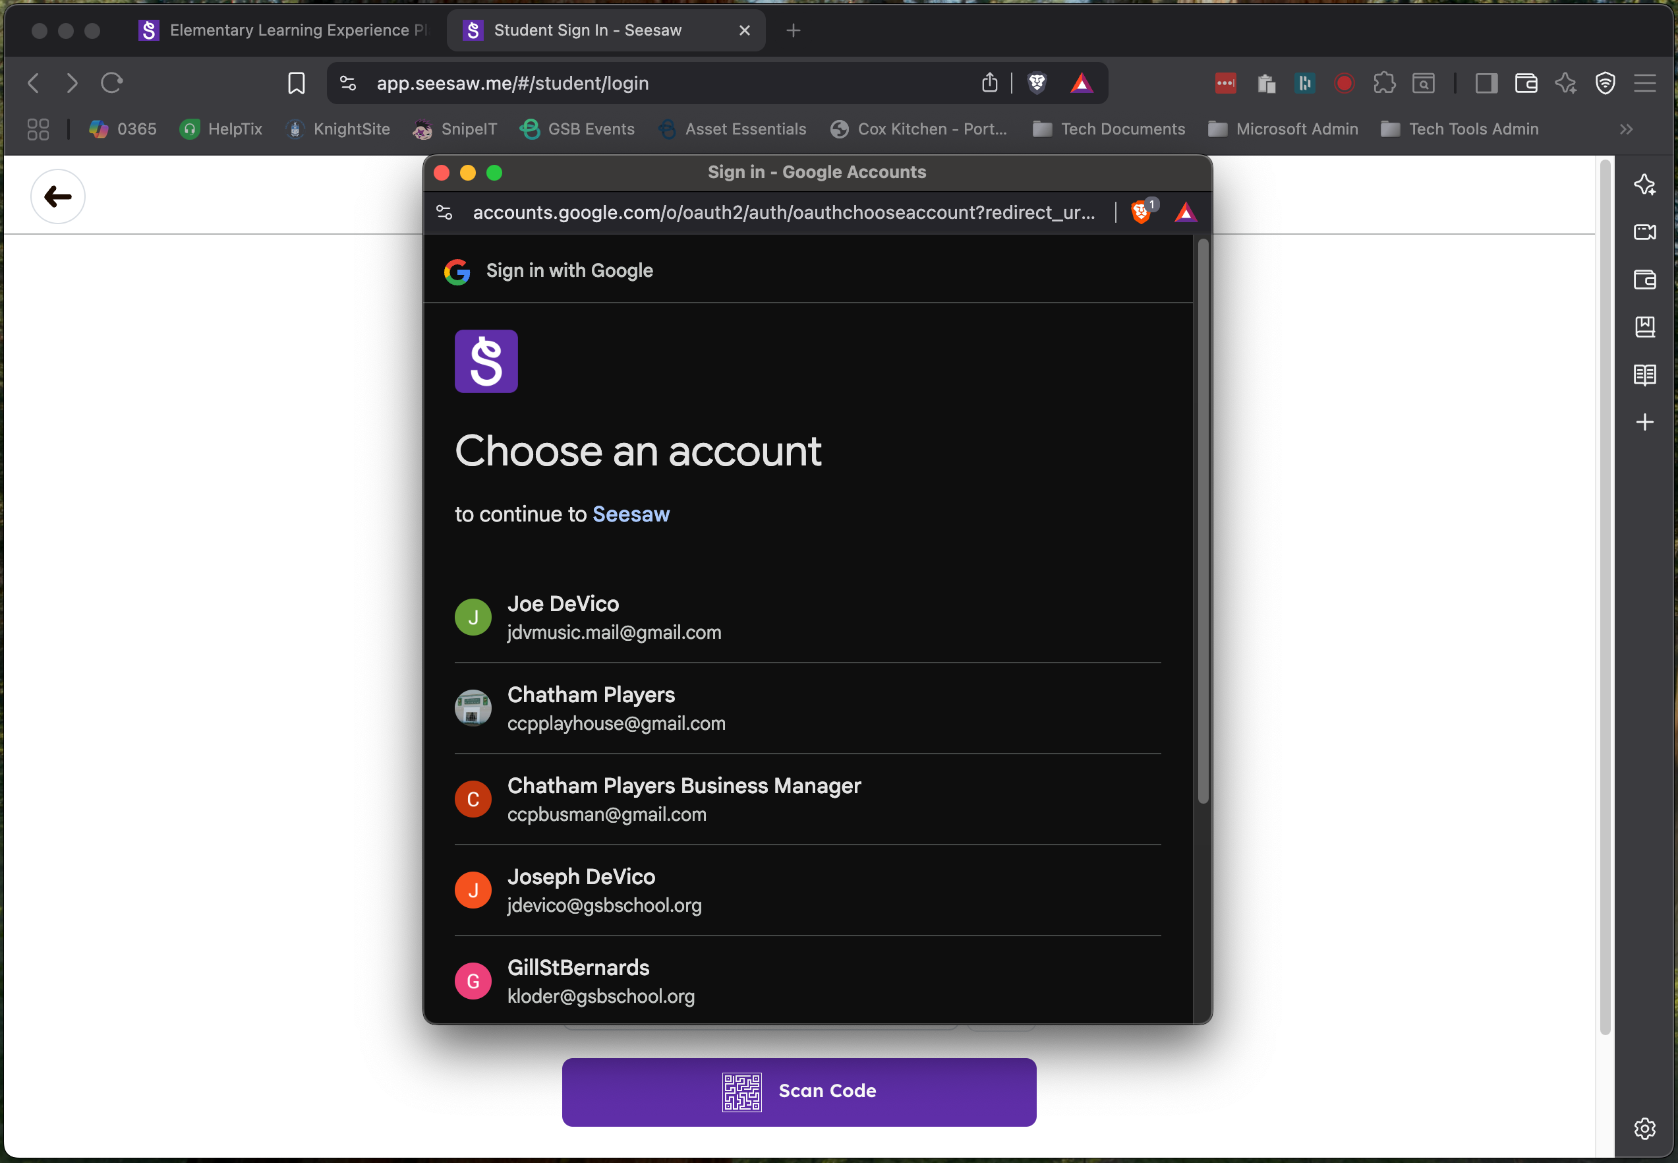Toggle the sidebar panel visibility button

tap(1486, 83)
